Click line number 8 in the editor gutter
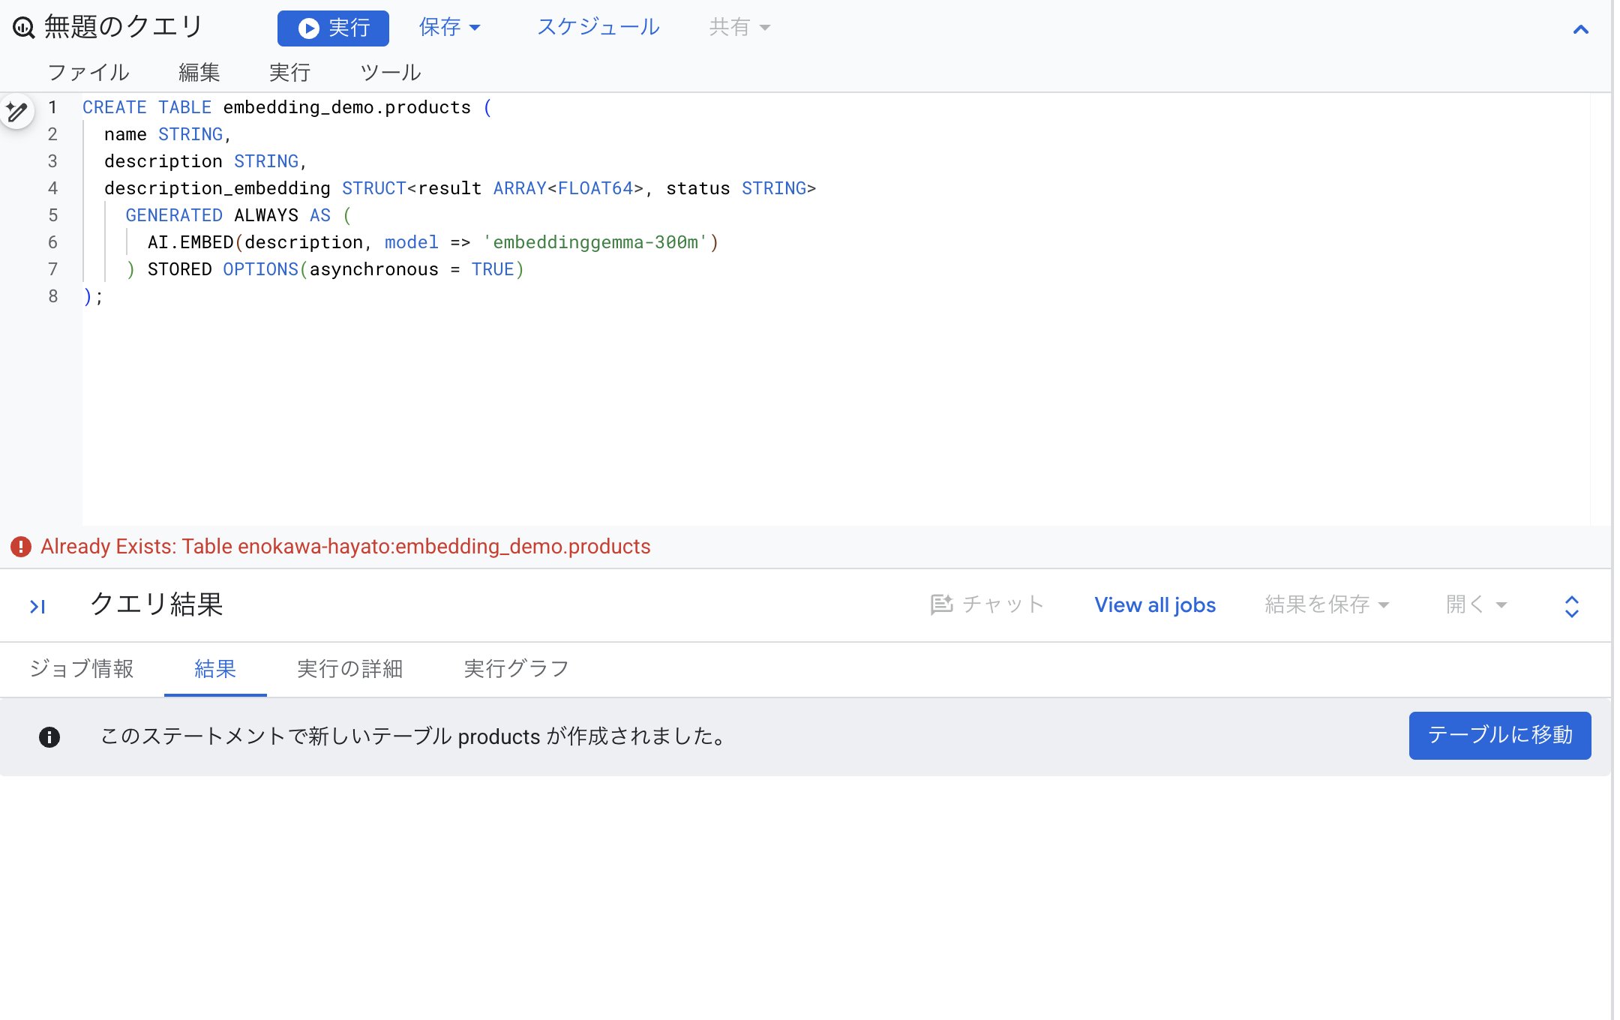 pyautogui.click(x=52, y=296)
